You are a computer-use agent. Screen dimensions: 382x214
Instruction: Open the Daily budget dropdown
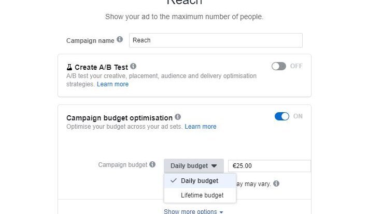pyautogui.click(x=194, y=166)
